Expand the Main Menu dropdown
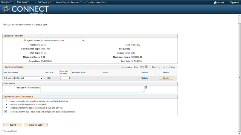 point(23,2)
